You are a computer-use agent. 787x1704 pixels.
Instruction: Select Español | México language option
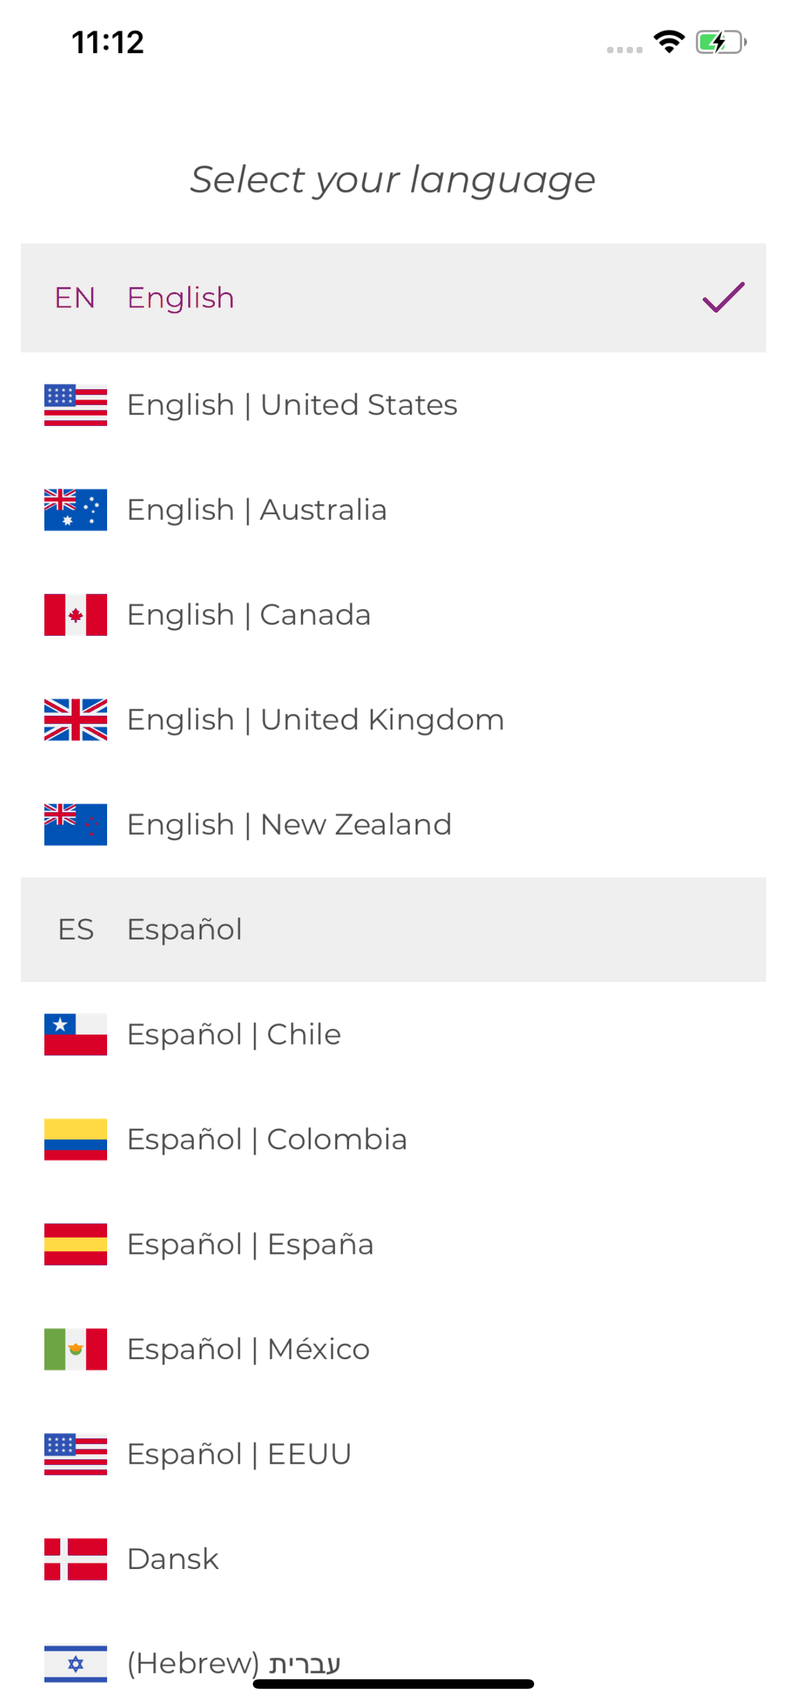click(x=393, y=1350)
